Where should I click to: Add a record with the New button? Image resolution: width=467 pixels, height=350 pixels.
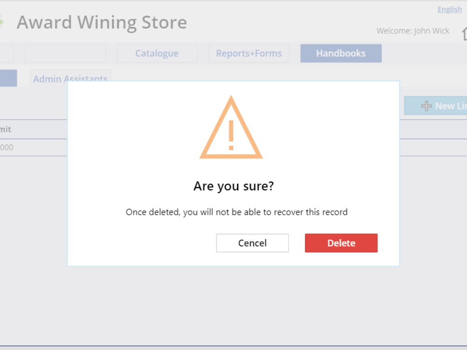[435, 105]
